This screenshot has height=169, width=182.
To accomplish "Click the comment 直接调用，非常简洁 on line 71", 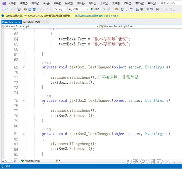I will tap(120, 77).
